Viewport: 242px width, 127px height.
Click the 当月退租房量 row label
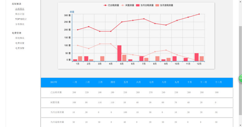point(57,122)
